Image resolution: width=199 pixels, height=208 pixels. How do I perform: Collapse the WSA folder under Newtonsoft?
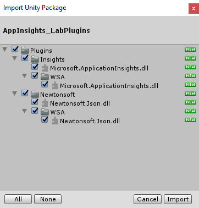(x=25, y=111)
